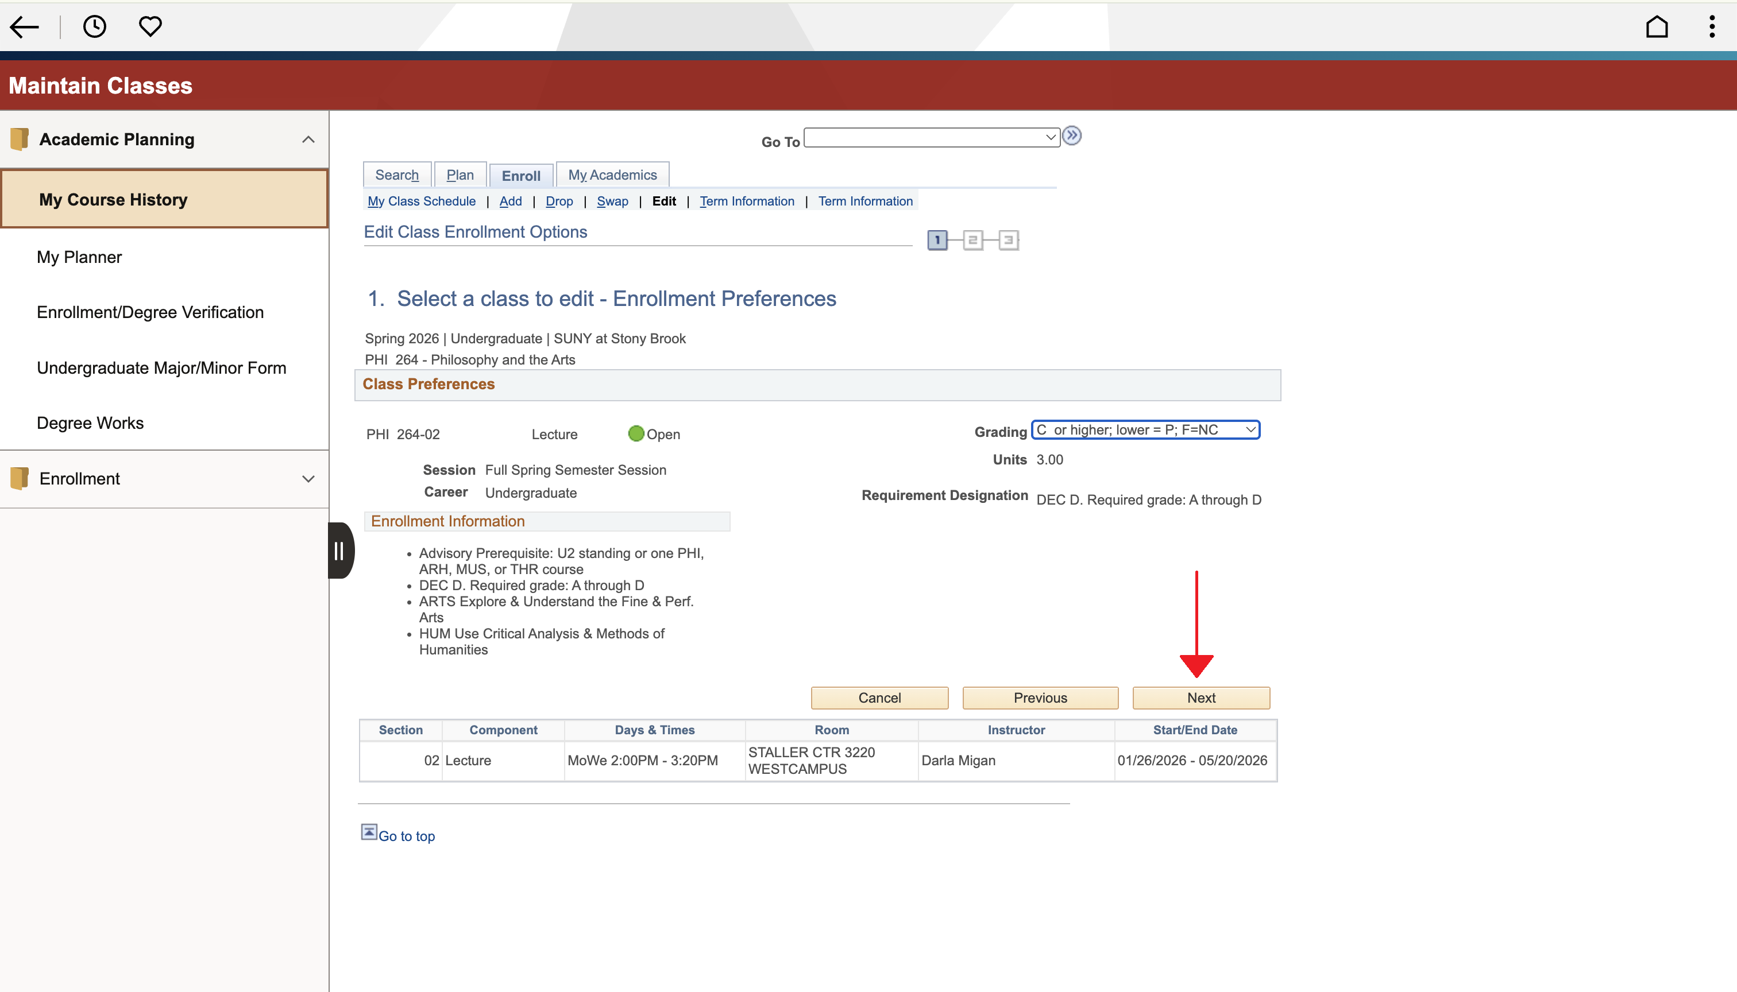Open the My Academics tab
This screenshot has width=1737, height=992.
(x=612, y=175)
